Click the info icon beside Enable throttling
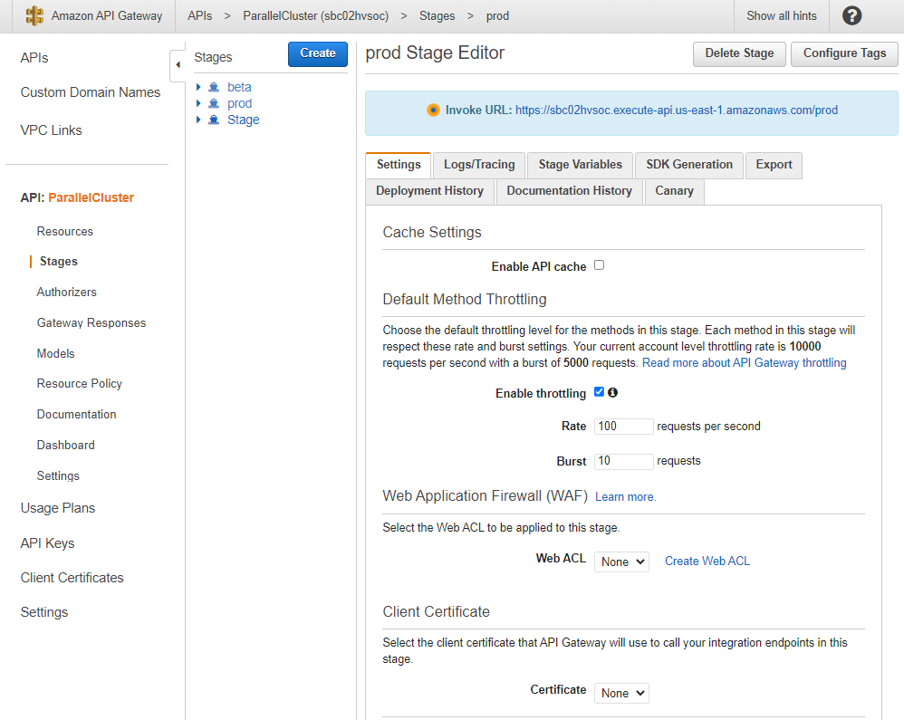The image size is (904, 720). (613, 393)
